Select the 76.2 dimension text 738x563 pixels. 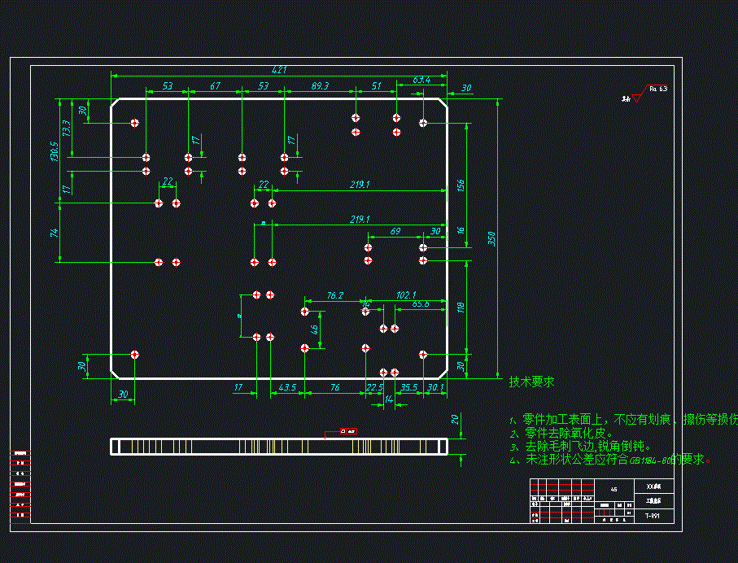tap(335, 295)
